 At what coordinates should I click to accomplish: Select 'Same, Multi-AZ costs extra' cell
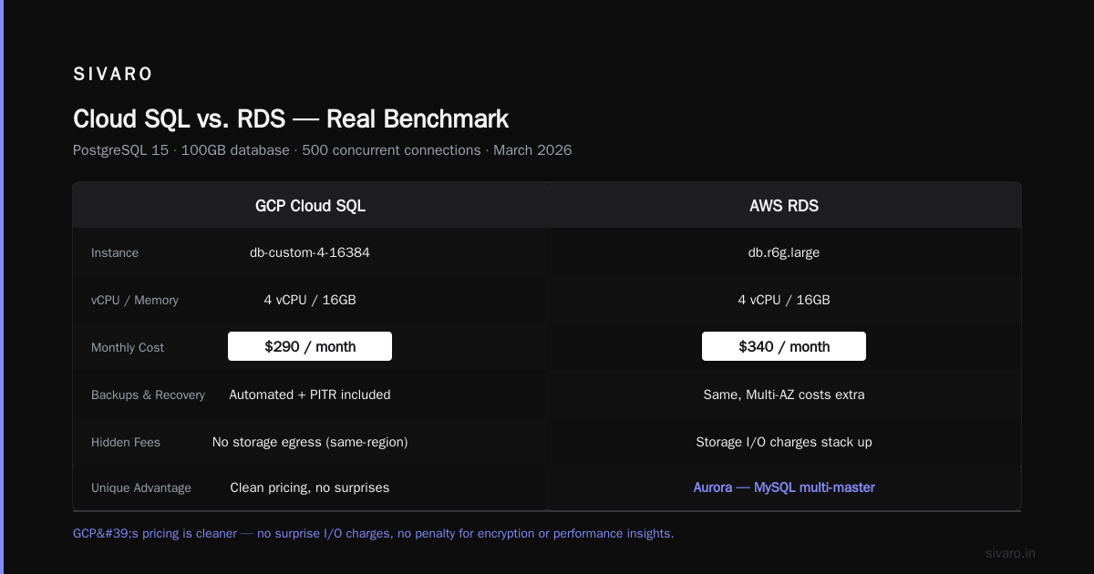click(784, 395)
